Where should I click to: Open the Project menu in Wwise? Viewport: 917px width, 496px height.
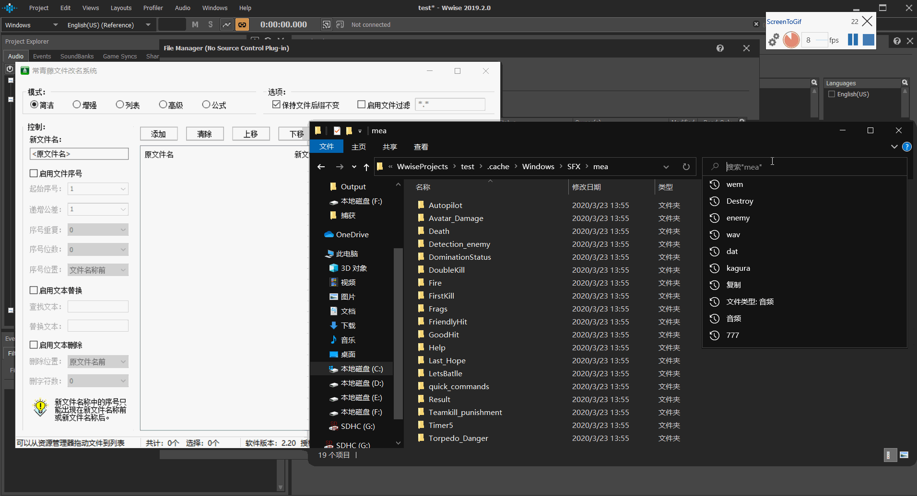38,8
